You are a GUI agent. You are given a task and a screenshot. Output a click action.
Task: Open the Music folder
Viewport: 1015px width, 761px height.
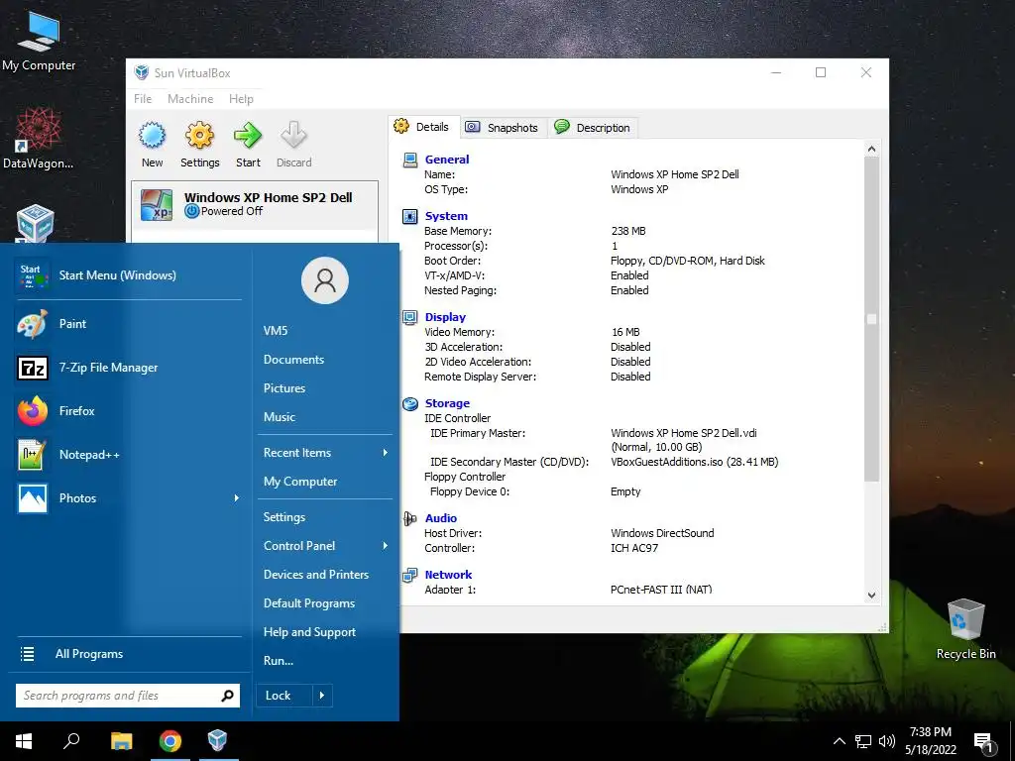[279, 417]
